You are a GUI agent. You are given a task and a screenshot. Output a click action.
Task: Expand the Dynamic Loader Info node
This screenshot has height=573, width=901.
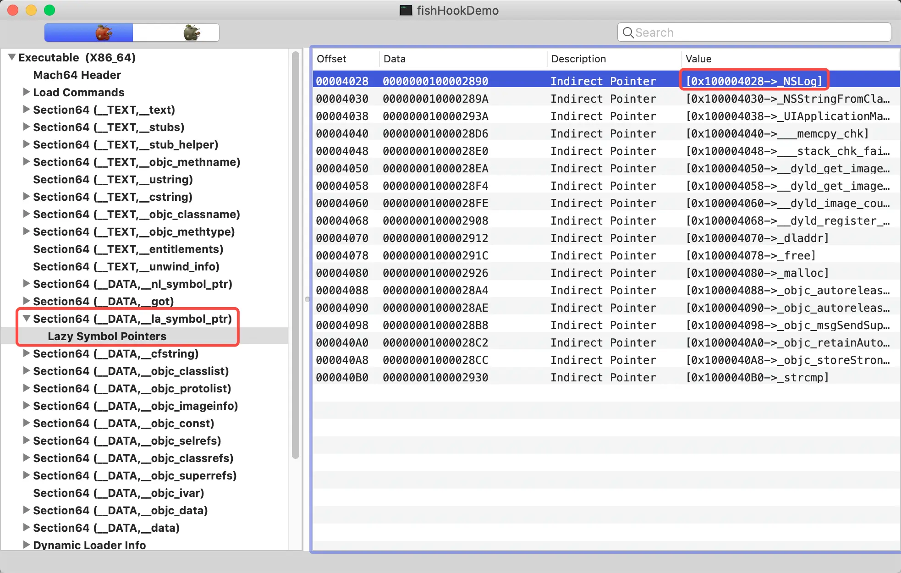coord(27,545)
